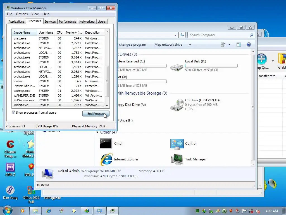Open Task Manager icon in Explorer window
Viewport: 286px width, 215px height.
click(177, 159)
